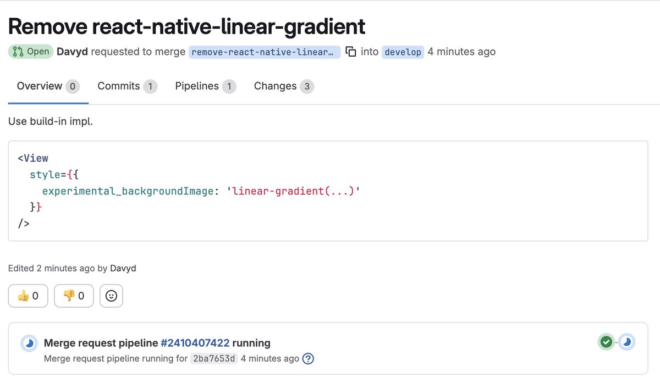Open the develop target branch link
Screen dimensions: 660x382
click(403, 52)
